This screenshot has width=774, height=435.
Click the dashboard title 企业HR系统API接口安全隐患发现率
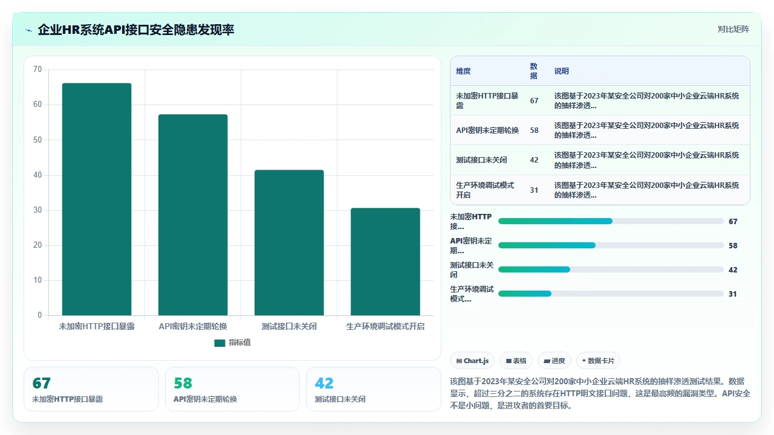point(136,30)
